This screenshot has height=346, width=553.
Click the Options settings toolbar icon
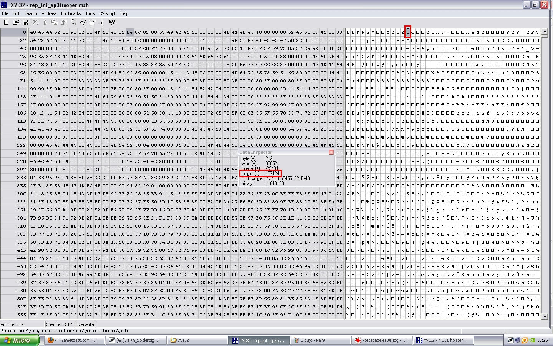[x=93, y=22]
